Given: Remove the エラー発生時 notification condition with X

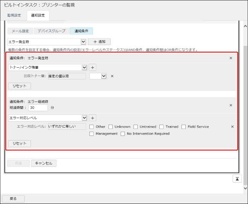Looking at the screenshot, I should click(x=230, y=58).
